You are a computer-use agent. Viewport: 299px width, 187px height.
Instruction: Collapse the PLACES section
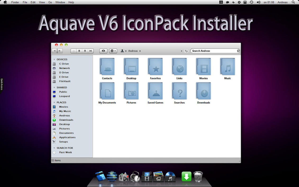tap(54, 102)
